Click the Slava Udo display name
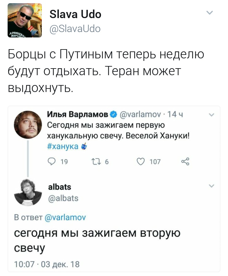228x276 pixels. pos(75,14)
